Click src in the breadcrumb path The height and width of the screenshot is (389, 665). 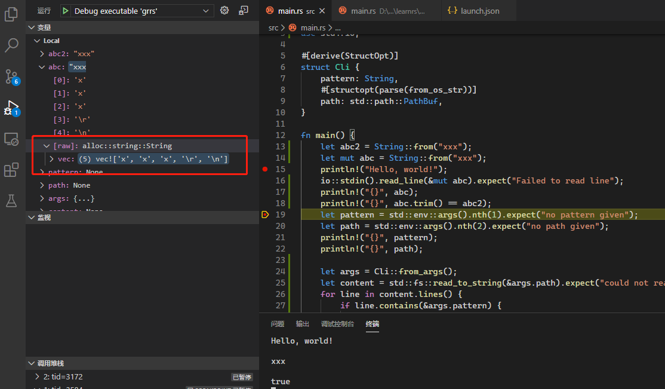pos(273,27)
